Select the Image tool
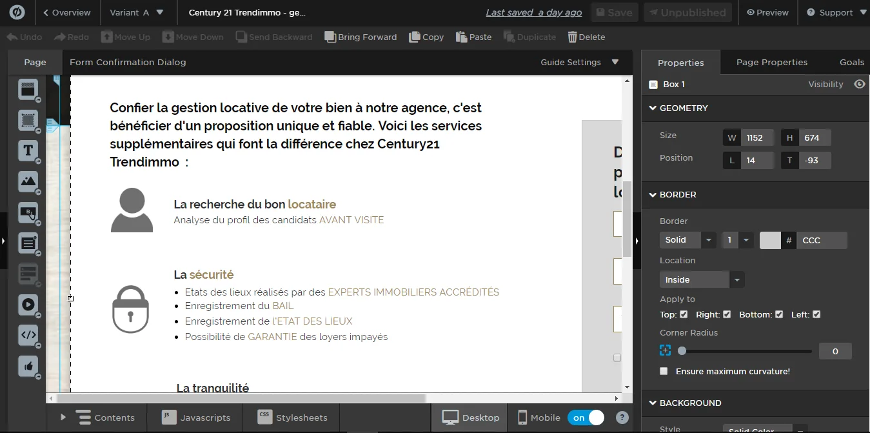 [28, 181]
